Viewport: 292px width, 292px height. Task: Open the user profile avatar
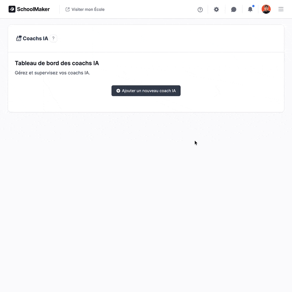266,9
